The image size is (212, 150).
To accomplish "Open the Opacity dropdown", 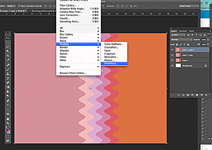I will pos(207,40).
